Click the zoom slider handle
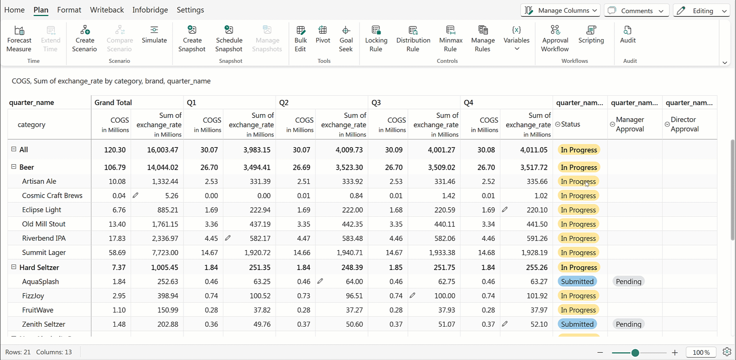 pos(635,353)
